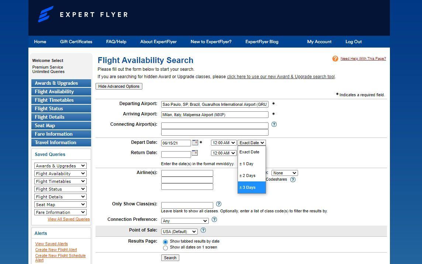Open Flight Details sidebar section
422x264 pixels.
click(61, 117)
